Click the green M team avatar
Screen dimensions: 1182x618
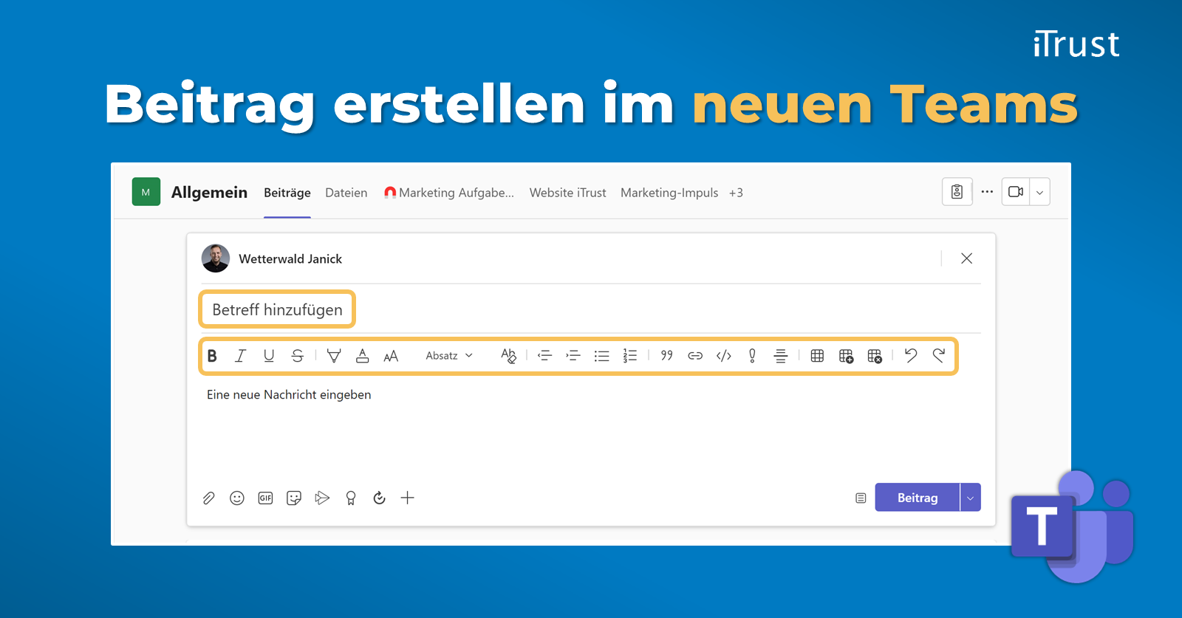point(146,192)
